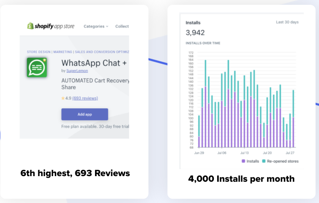Click the AUTOMATED Cart Recovery description text
The image size is (319, 203).
tap(95, 84)
